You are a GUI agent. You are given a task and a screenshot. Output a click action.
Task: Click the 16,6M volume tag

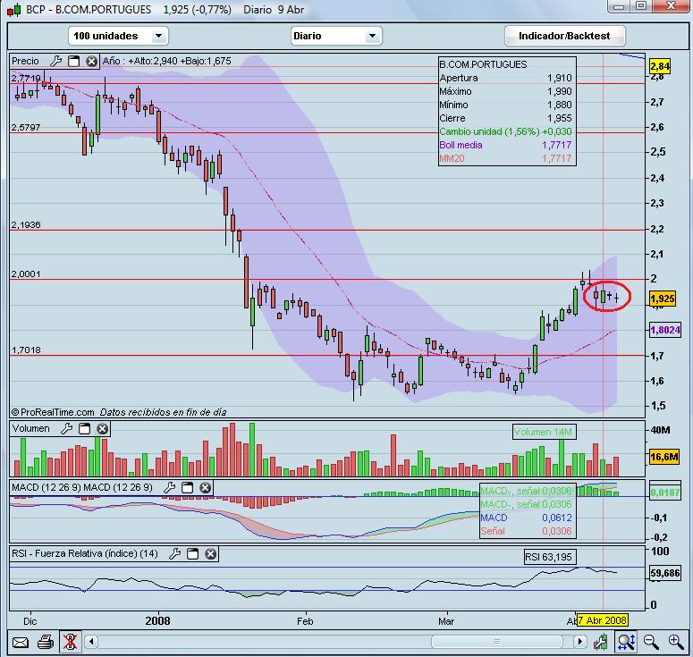663,457
